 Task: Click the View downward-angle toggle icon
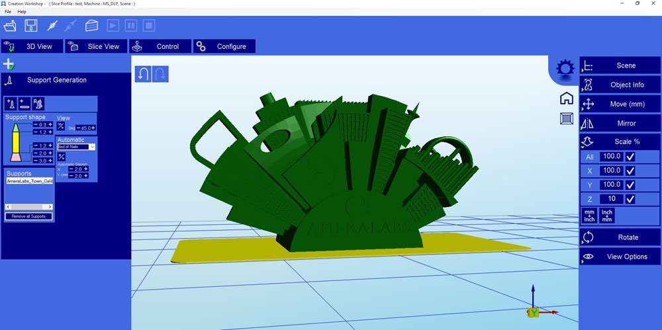coord(61,126)
